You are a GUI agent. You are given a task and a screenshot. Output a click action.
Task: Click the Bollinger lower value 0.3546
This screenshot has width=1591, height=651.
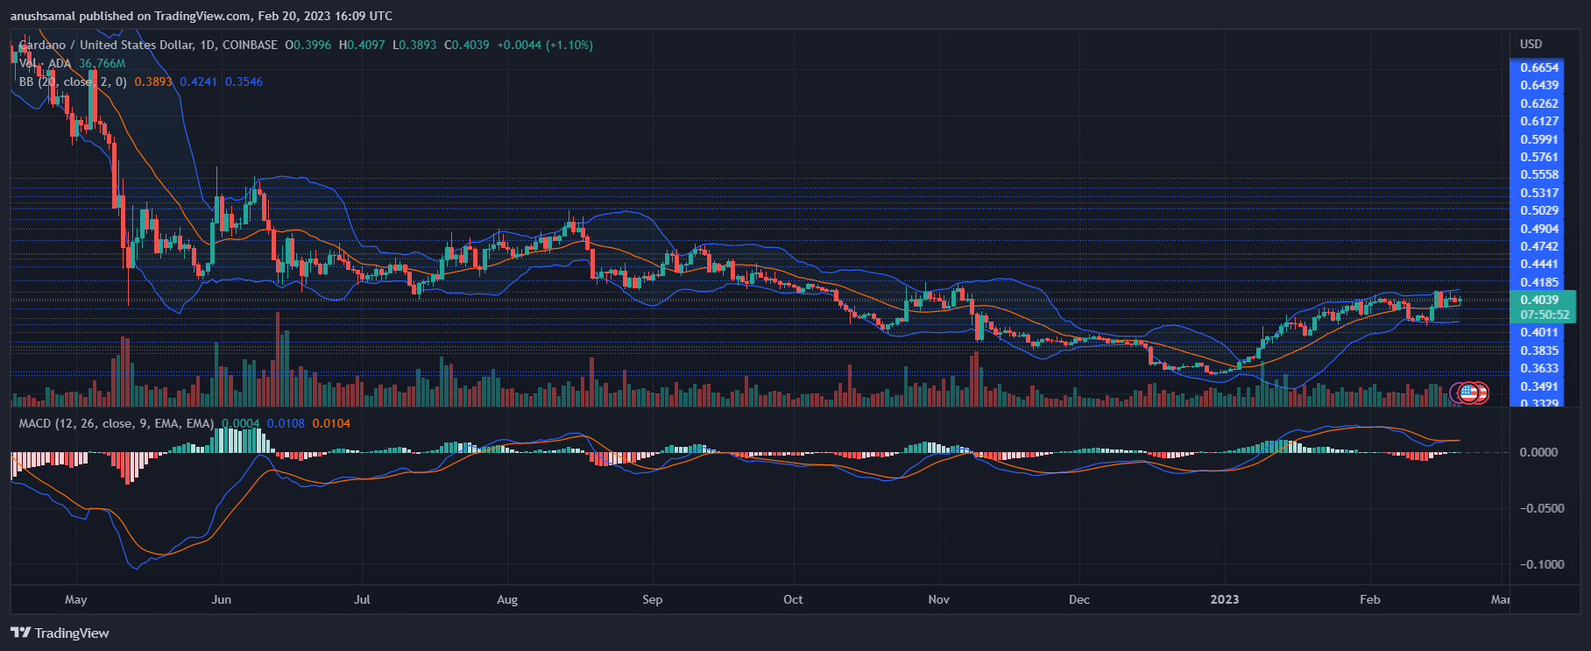pyautogui.click(x=244, y=81)
